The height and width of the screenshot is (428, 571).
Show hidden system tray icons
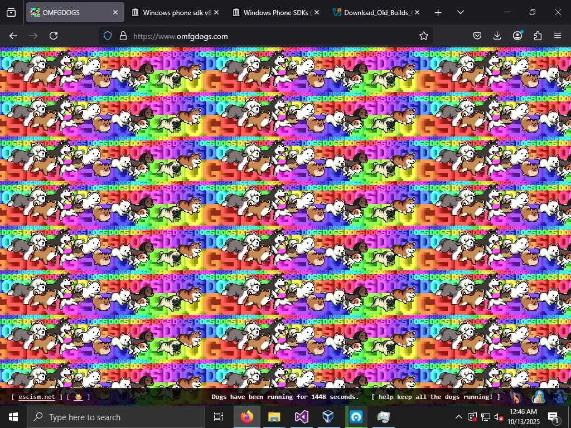pos(459,417)
